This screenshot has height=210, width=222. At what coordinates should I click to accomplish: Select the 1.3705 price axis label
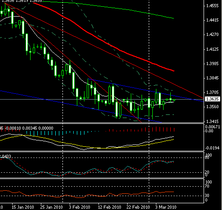[213, 92]
